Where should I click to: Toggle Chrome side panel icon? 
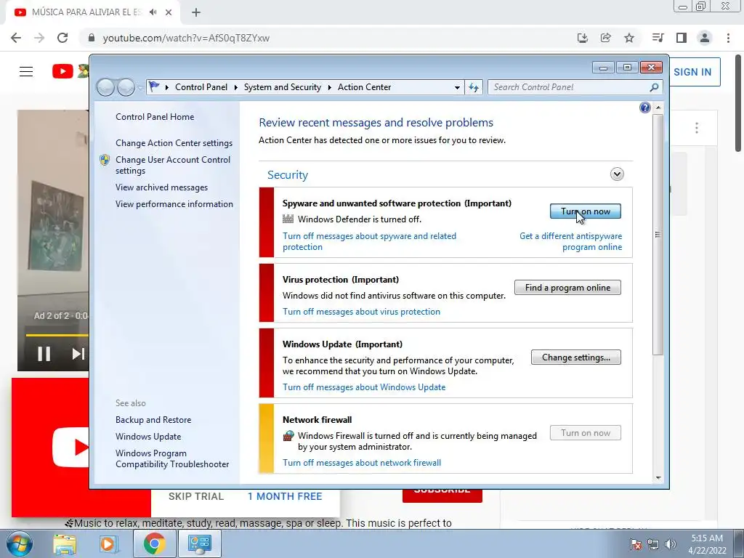682,38
